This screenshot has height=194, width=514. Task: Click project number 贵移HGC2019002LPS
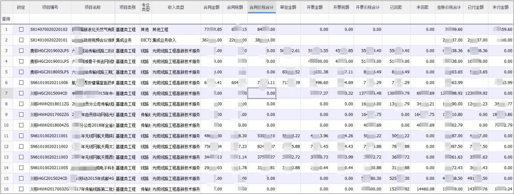49,51
